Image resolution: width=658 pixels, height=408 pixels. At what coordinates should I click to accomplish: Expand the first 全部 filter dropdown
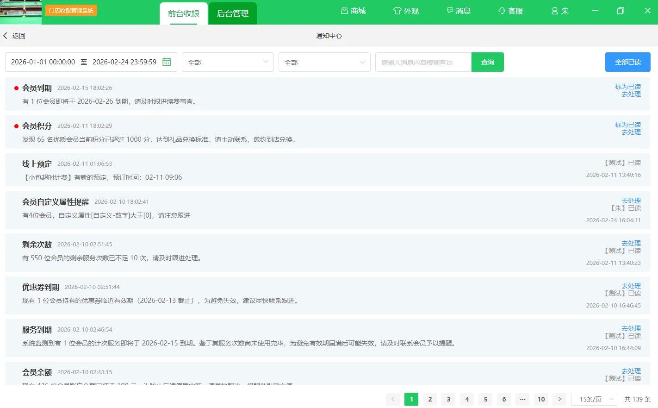(x=228, y=62)
